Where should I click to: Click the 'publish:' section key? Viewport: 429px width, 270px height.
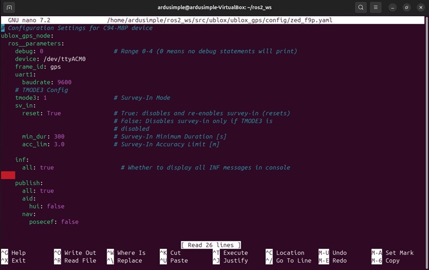(x=29, y=183)
